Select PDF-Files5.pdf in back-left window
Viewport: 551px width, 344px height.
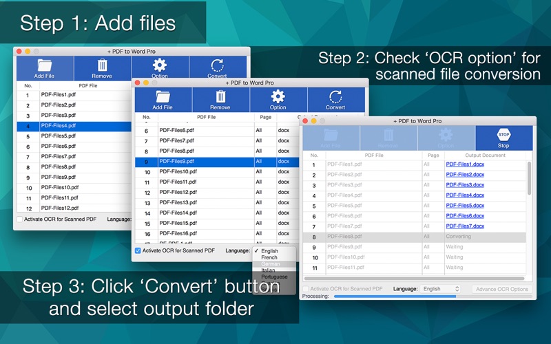pos(59,136)
